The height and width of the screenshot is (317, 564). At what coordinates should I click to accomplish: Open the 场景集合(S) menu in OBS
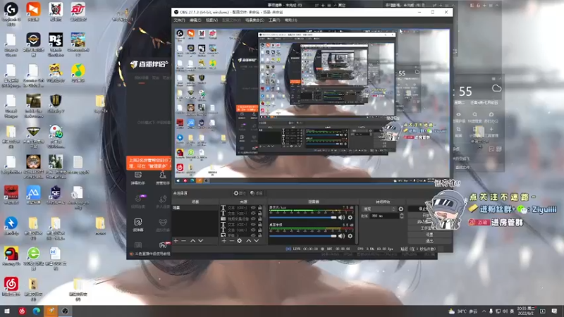255,20
